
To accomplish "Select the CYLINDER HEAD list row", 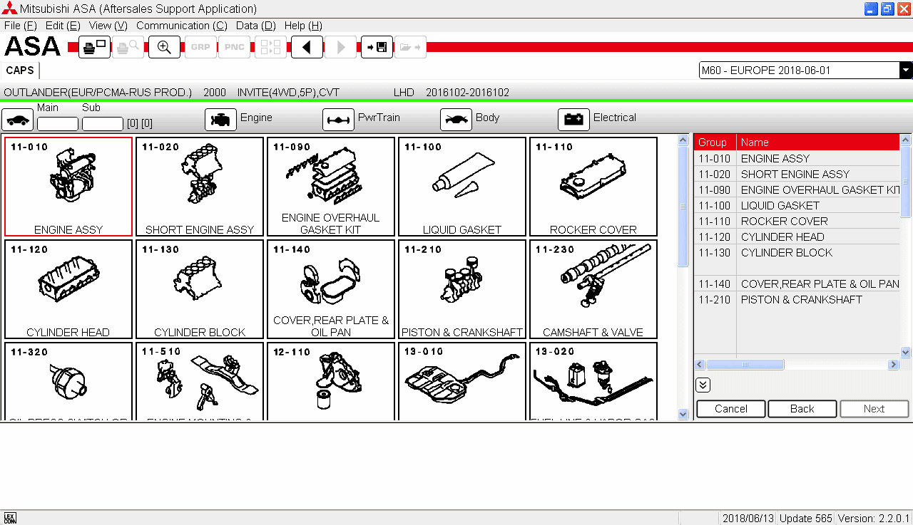I will click(x=797, y=237).
